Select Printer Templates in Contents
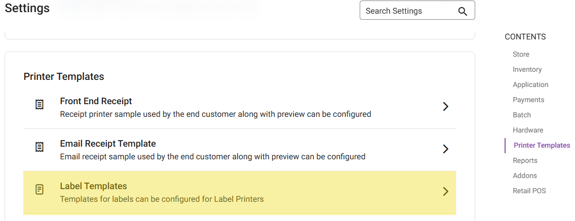575x221 pixels. tap(542, 145)
